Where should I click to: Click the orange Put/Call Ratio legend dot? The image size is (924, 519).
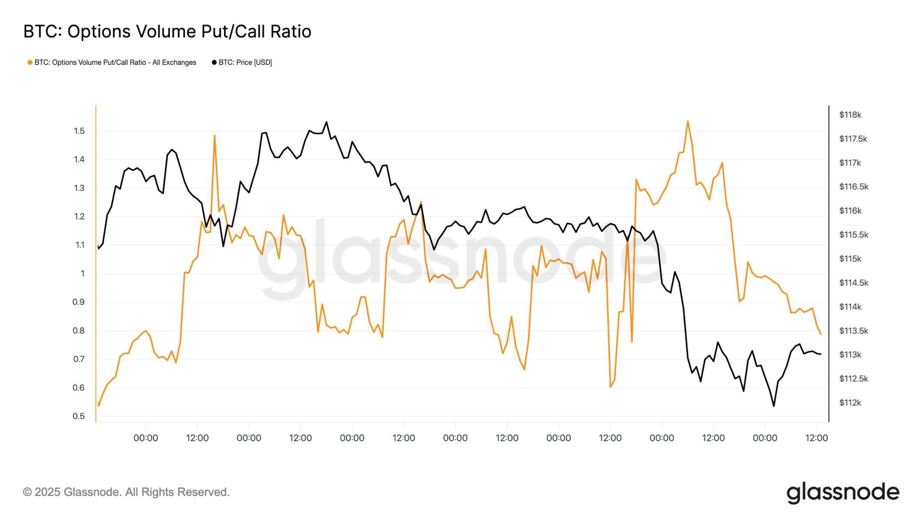[30, 63]
